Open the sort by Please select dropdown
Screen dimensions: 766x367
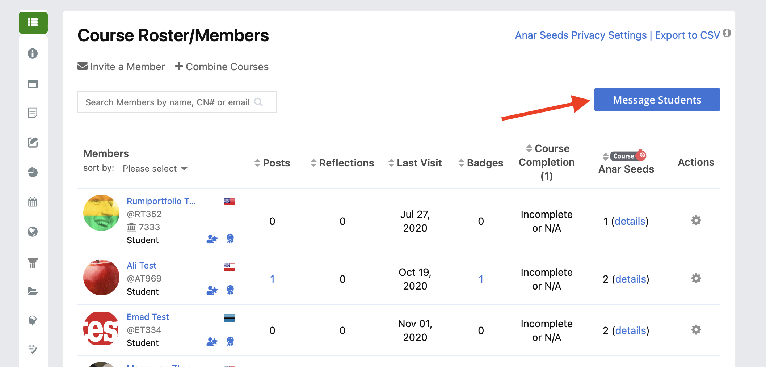point(155,169)
